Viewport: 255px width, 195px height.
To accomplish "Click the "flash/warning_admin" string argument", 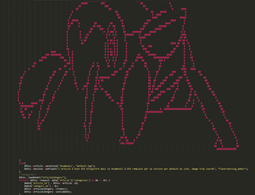I will pyautogui.click(x=232, y=169).
